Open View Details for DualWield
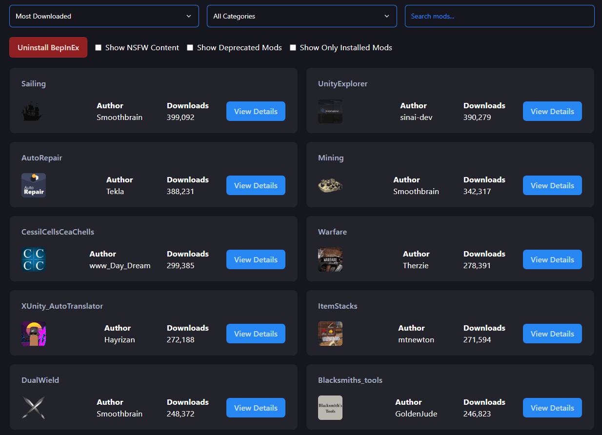The width and height of the screenshot is (602, 435). 256,408
